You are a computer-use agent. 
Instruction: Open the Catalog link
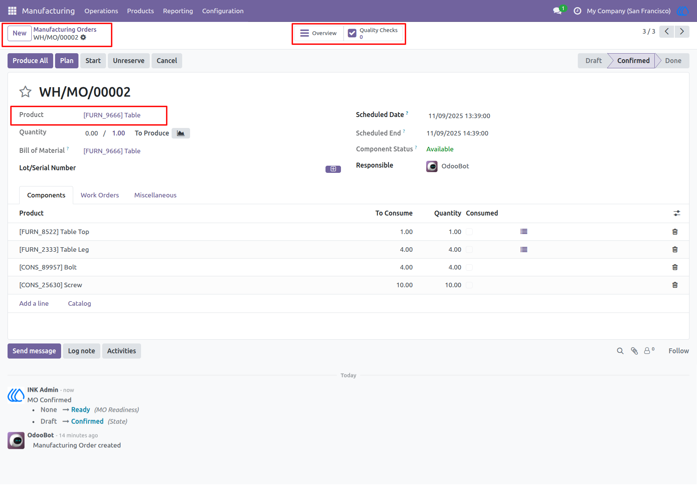(x=79, y=303)
